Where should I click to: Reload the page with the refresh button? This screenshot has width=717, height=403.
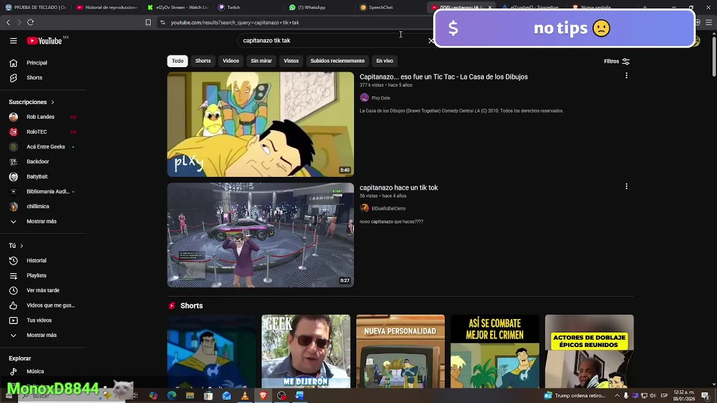tap(30, 22)
